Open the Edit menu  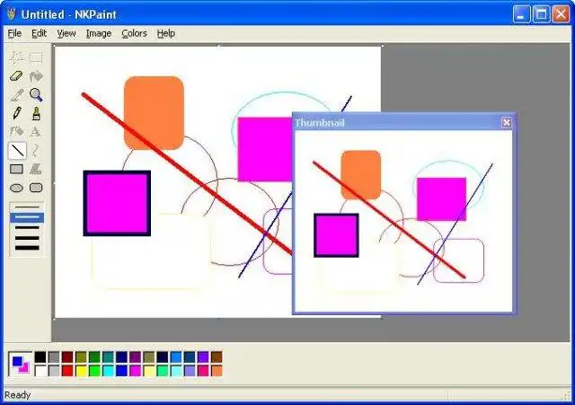coord(39,33)
